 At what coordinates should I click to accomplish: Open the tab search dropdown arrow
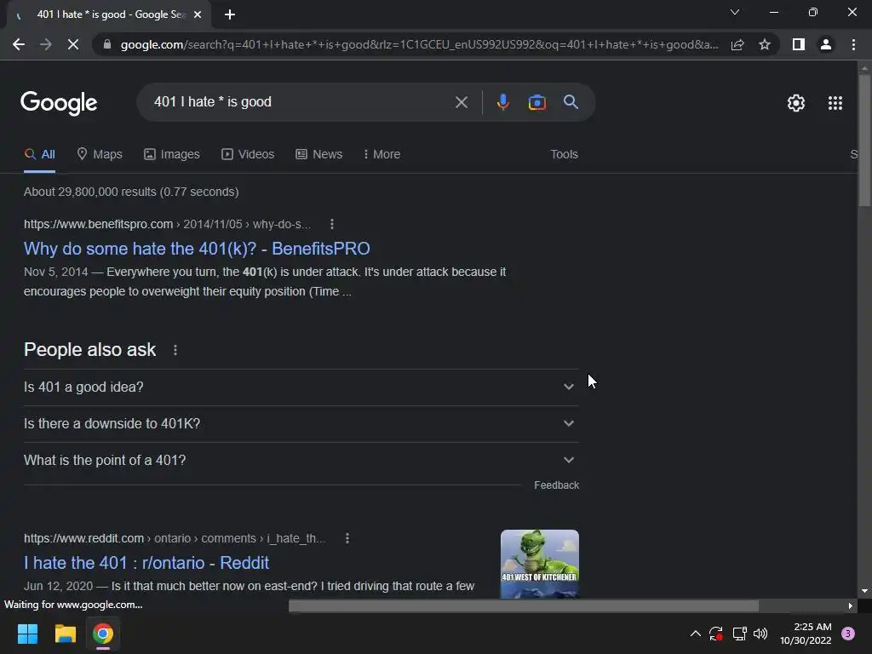(735, 12)
